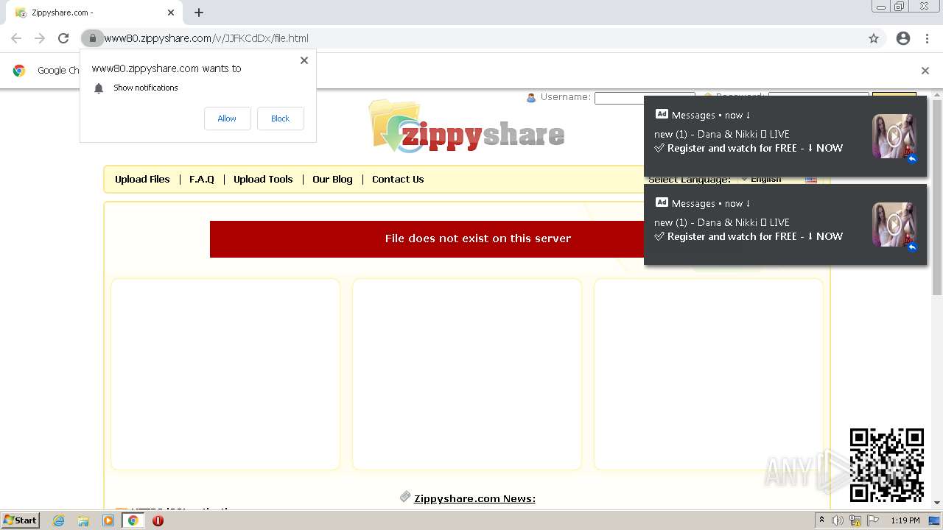This screenshot has height=530, width=943.
Task: Click the 1:19 PM system clock
Action: pyautogui.click(x=905, y=520)
